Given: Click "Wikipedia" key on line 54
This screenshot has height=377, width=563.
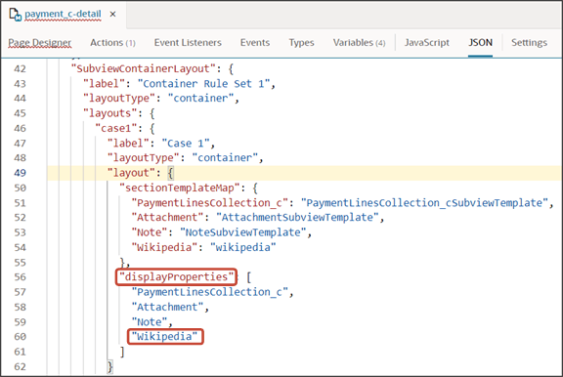Looking at the screenshot, I should (164, 247).
